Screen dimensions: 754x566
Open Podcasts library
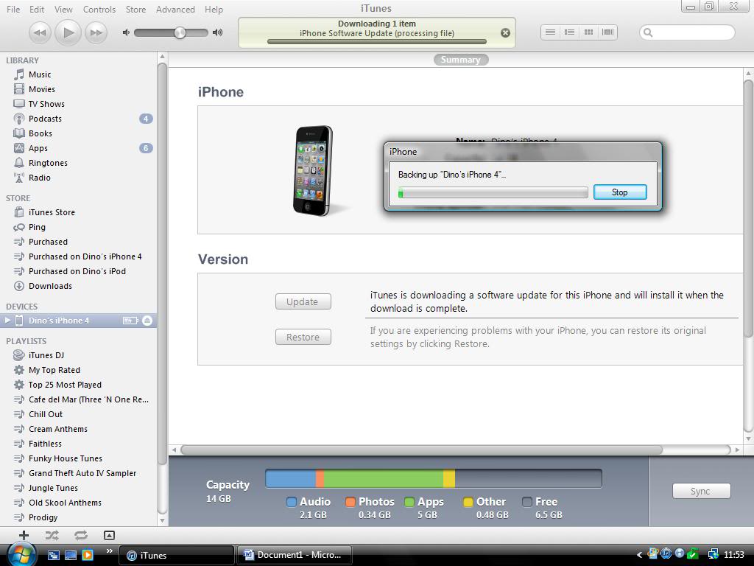click(x=45, y=119)
